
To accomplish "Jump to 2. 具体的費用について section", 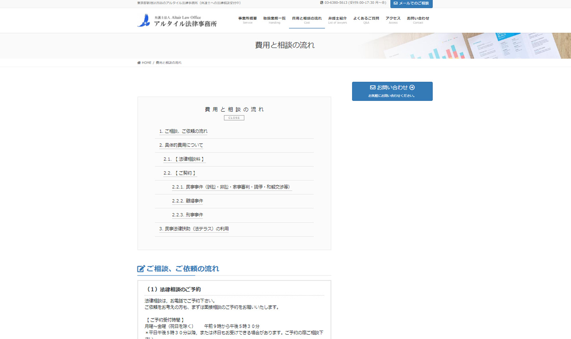I will tap(181, 145).
